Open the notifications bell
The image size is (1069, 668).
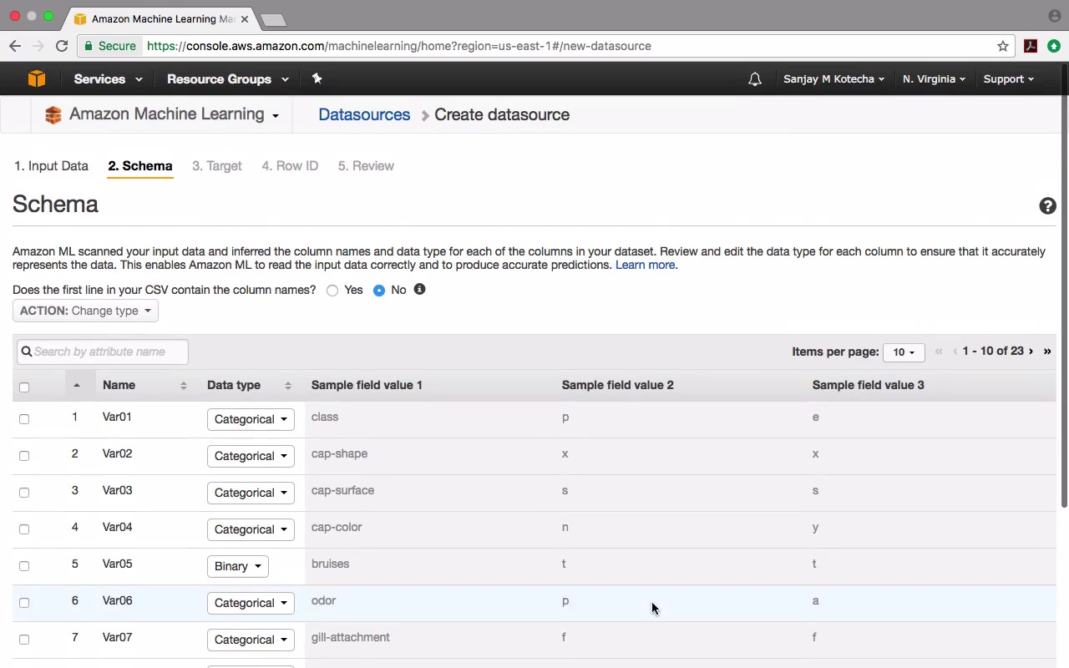click(x=755, y=79)
